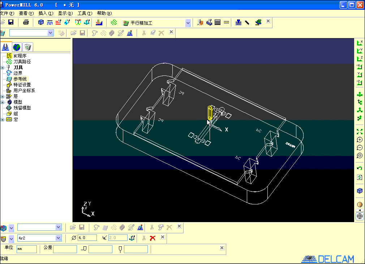Open the upper boundary name dropdown
The height and width of the screenshot is (264, 365).
50,33
